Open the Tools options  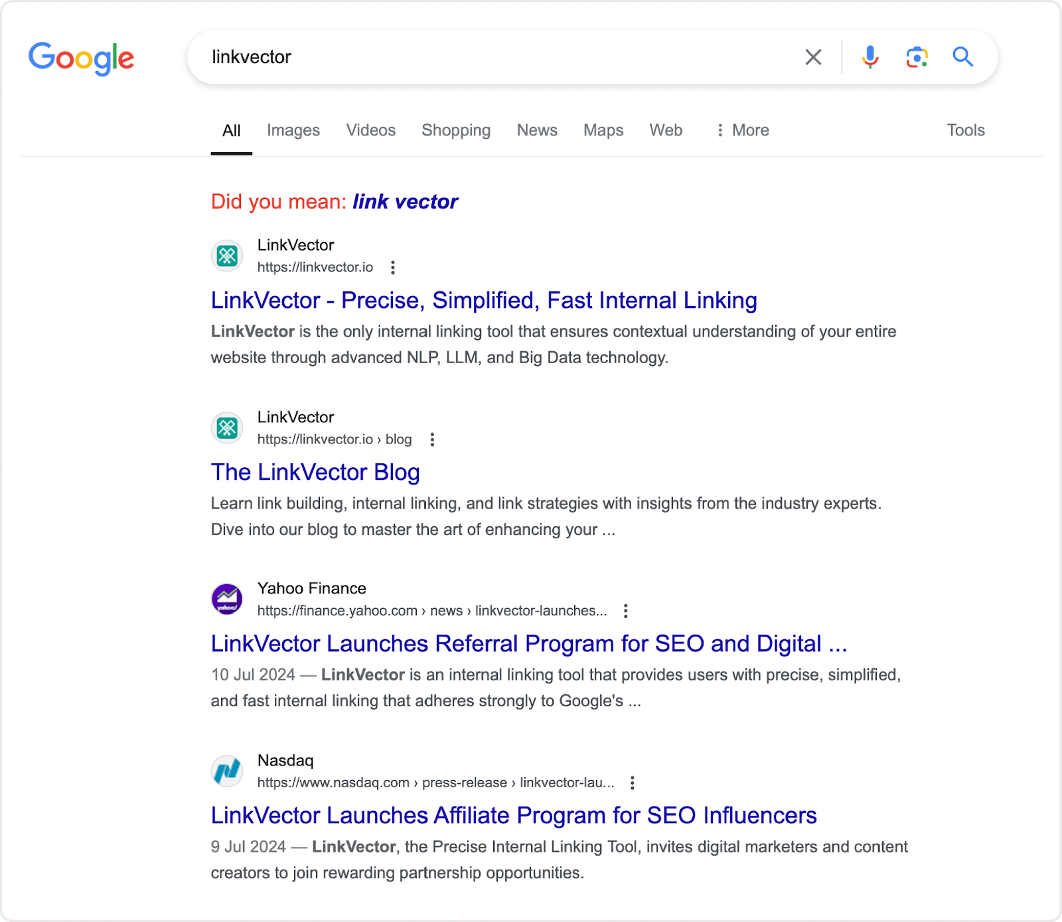click(x=966, y=130)
